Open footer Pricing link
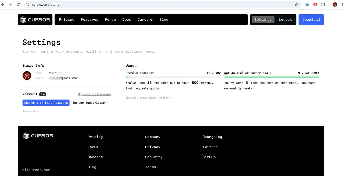Viewport: 344px width, 176px height. pos(95,137)
